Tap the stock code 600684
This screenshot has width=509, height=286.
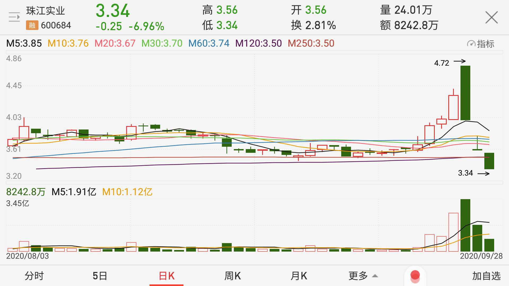coord(56,25)
